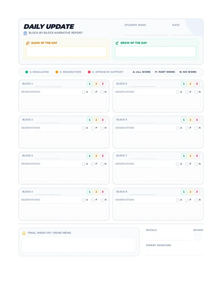Click the Daily Update title
Viewport: 222px width, 288px height.
tap(49, 27)
